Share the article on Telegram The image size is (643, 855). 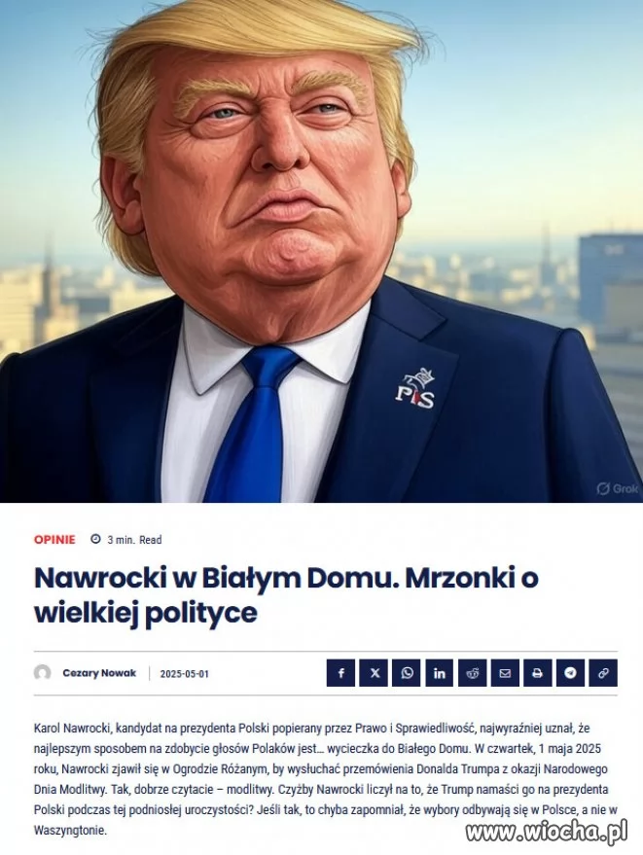(x=570, y=673)
